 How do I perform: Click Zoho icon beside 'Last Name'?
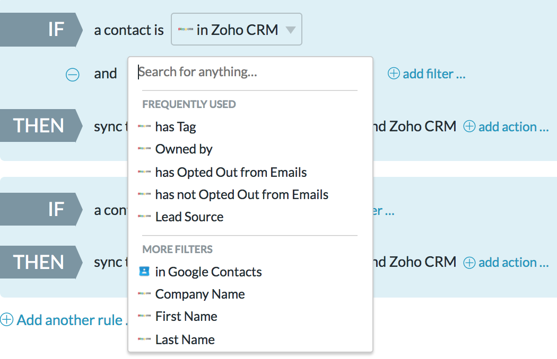point(144,339)
